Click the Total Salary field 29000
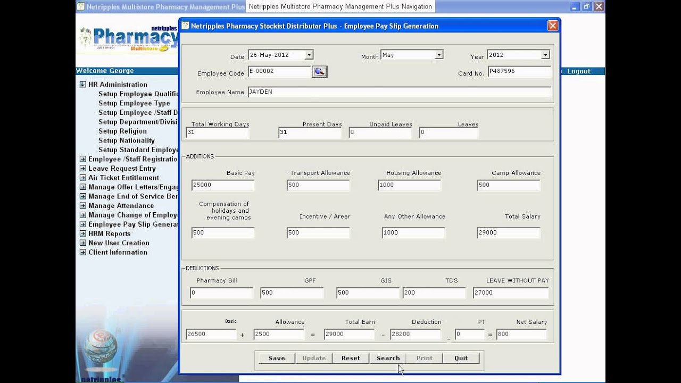 (509, 233)
